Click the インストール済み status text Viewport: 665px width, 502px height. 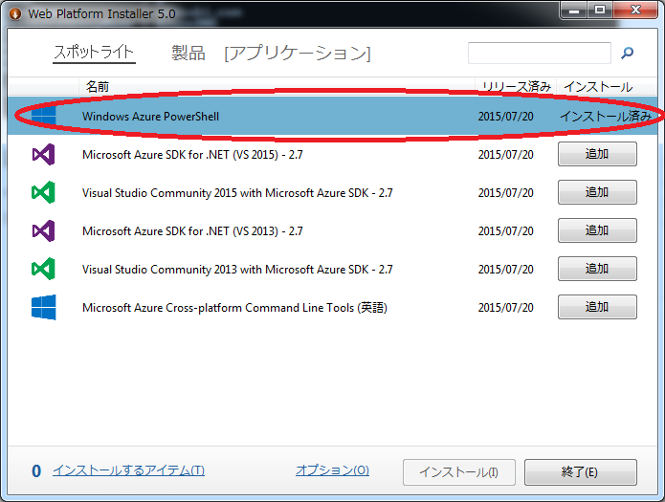pyautogui.click(x=606, y=116)
